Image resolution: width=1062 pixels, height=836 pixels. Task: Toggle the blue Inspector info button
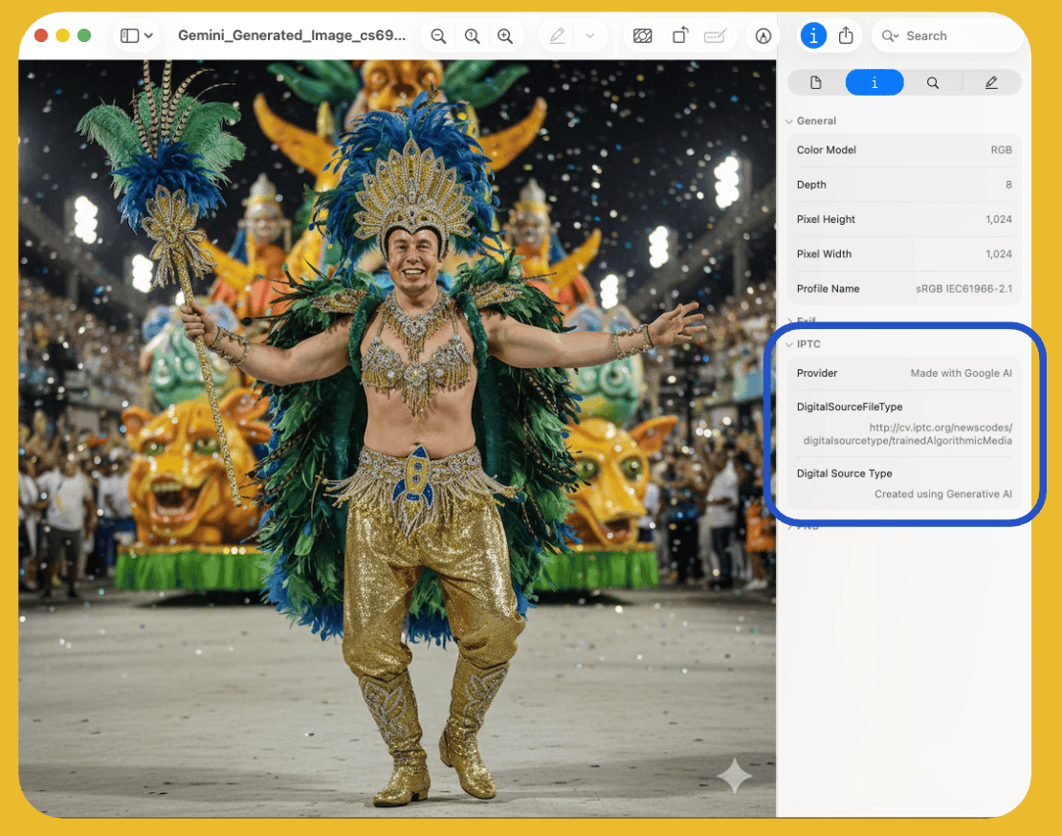[812, 36]
